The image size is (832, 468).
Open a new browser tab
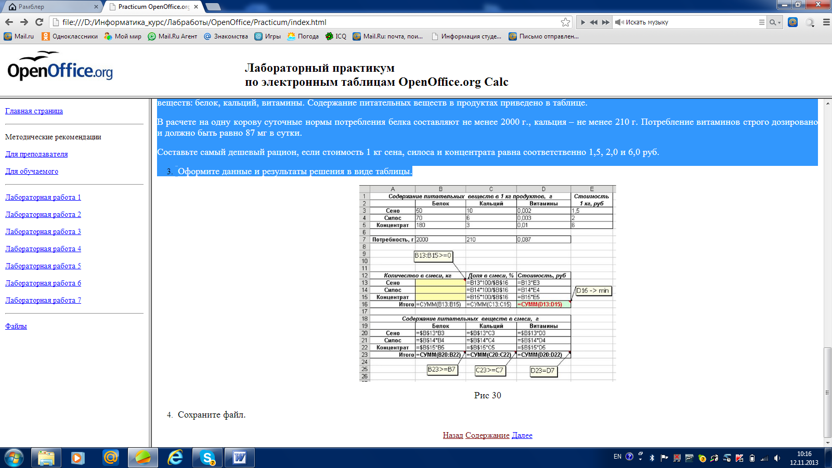coord(213,7)
